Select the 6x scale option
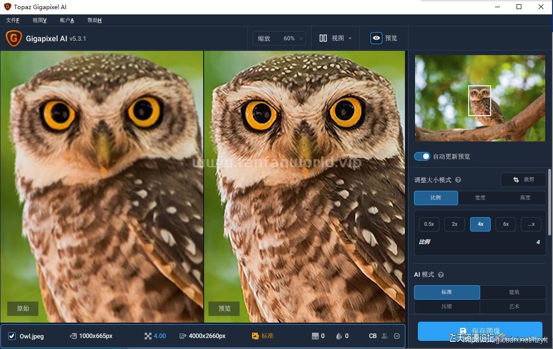Viewport: 553px width, 349px height. click(506, 224)
